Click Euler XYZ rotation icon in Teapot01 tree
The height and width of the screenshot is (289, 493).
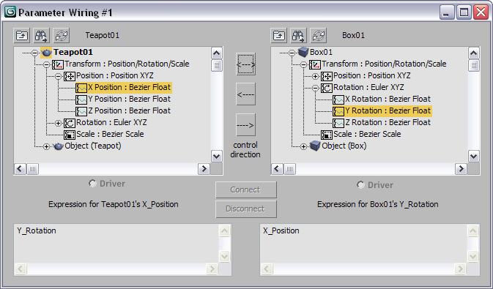point(70,123)
